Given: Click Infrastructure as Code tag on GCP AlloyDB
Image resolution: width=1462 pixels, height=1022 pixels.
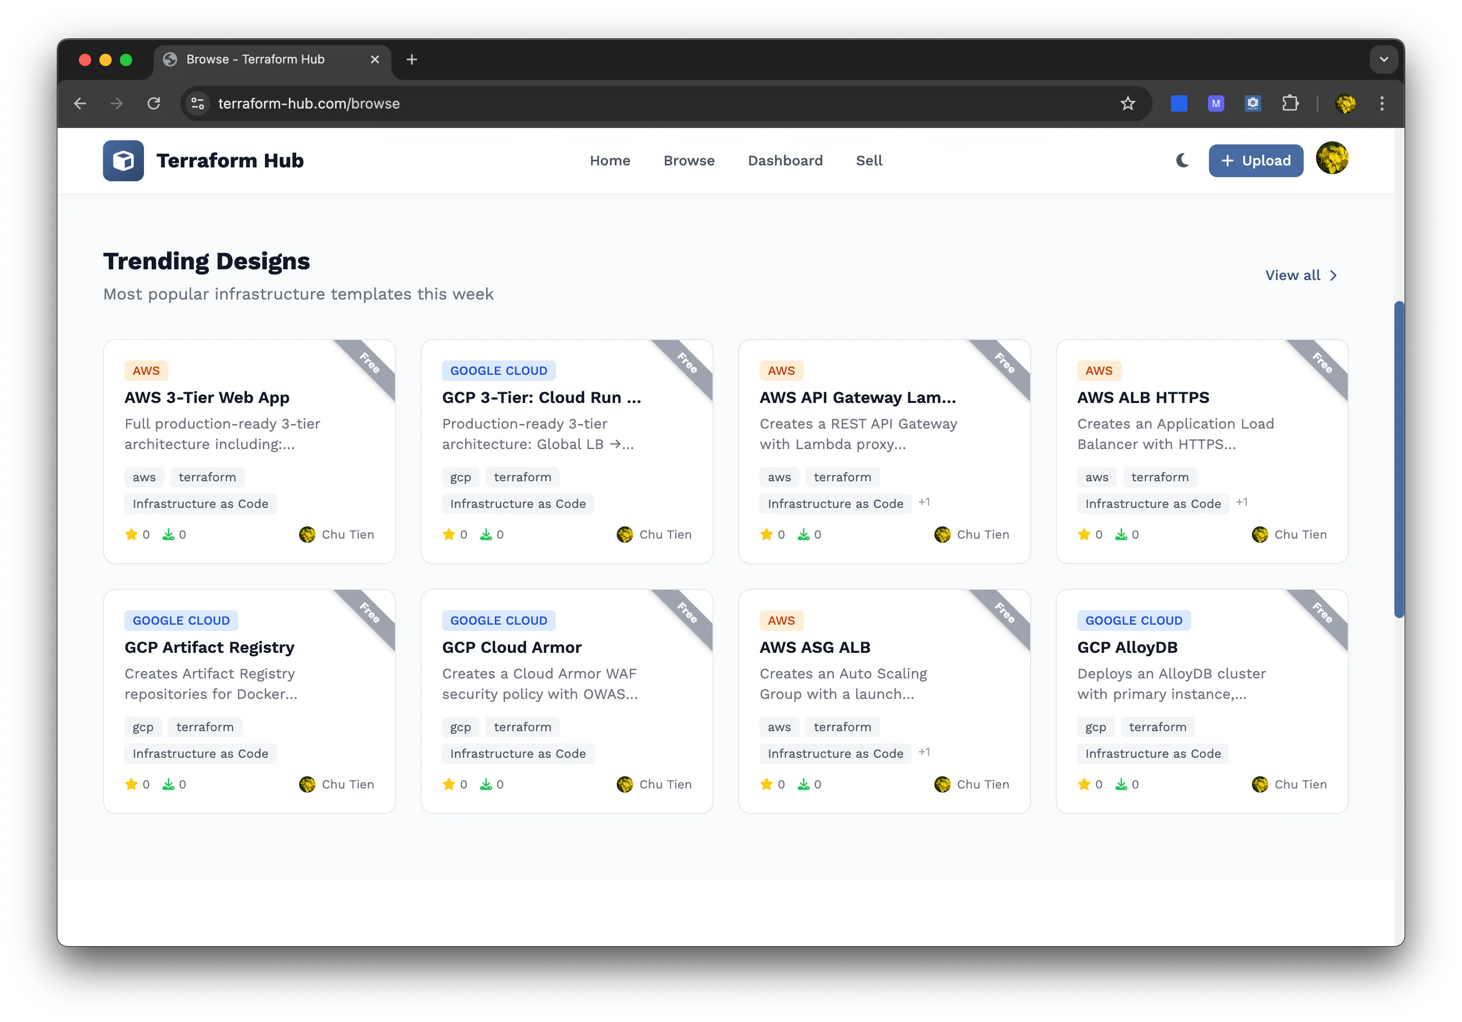Looking at the screenshot, I should pyautogui.click(x=1152, y=754).
